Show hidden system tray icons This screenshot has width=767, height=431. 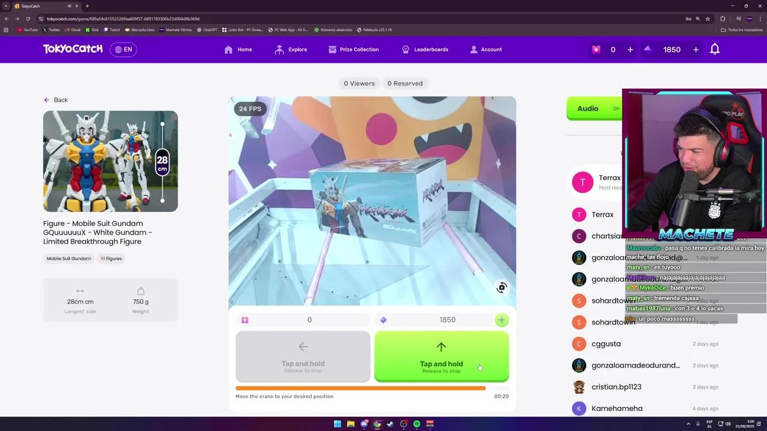[x=688, y=424]
